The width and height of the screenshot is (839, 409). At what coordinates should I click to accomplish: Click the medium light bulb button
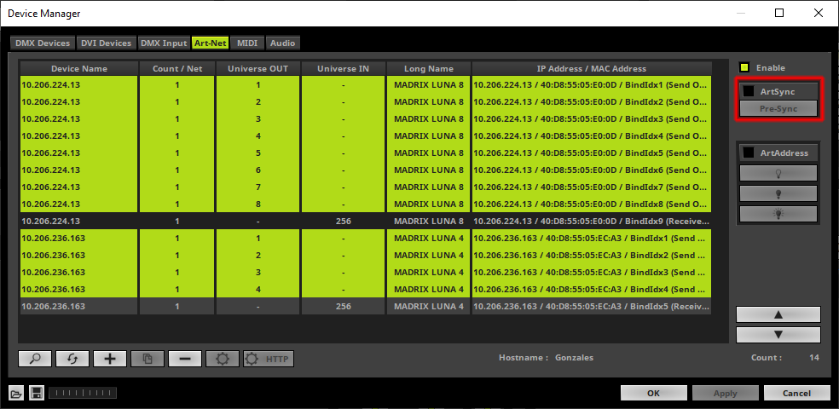(778, 193)
